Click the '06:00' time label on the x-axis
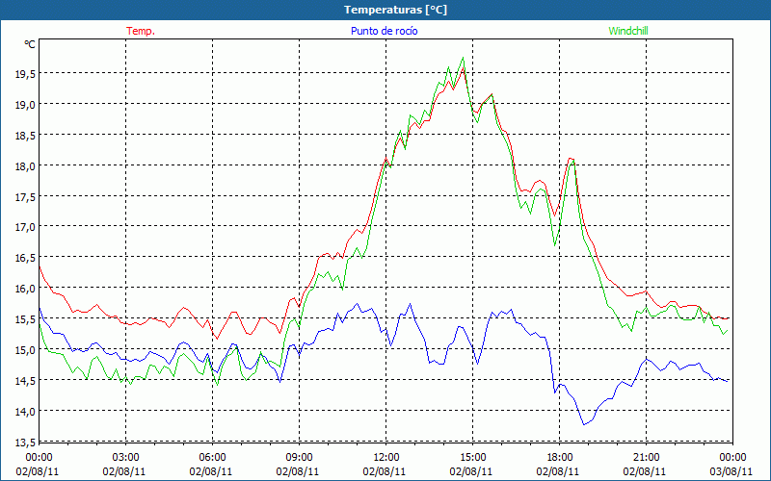The height and width of the screenshot is (481, 771). click(x=212, y=458)
